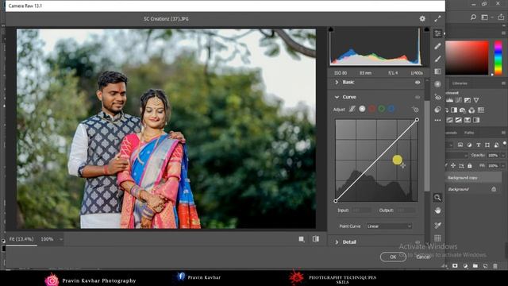Open the three-dots more options in Camera Raw
Screen dimensions: 508x286
(437, 120)
